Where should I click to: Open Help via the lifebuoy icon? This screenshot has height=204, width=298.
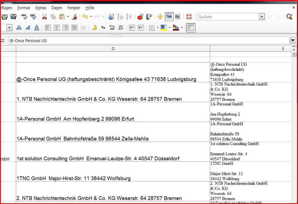coord(189,17)
